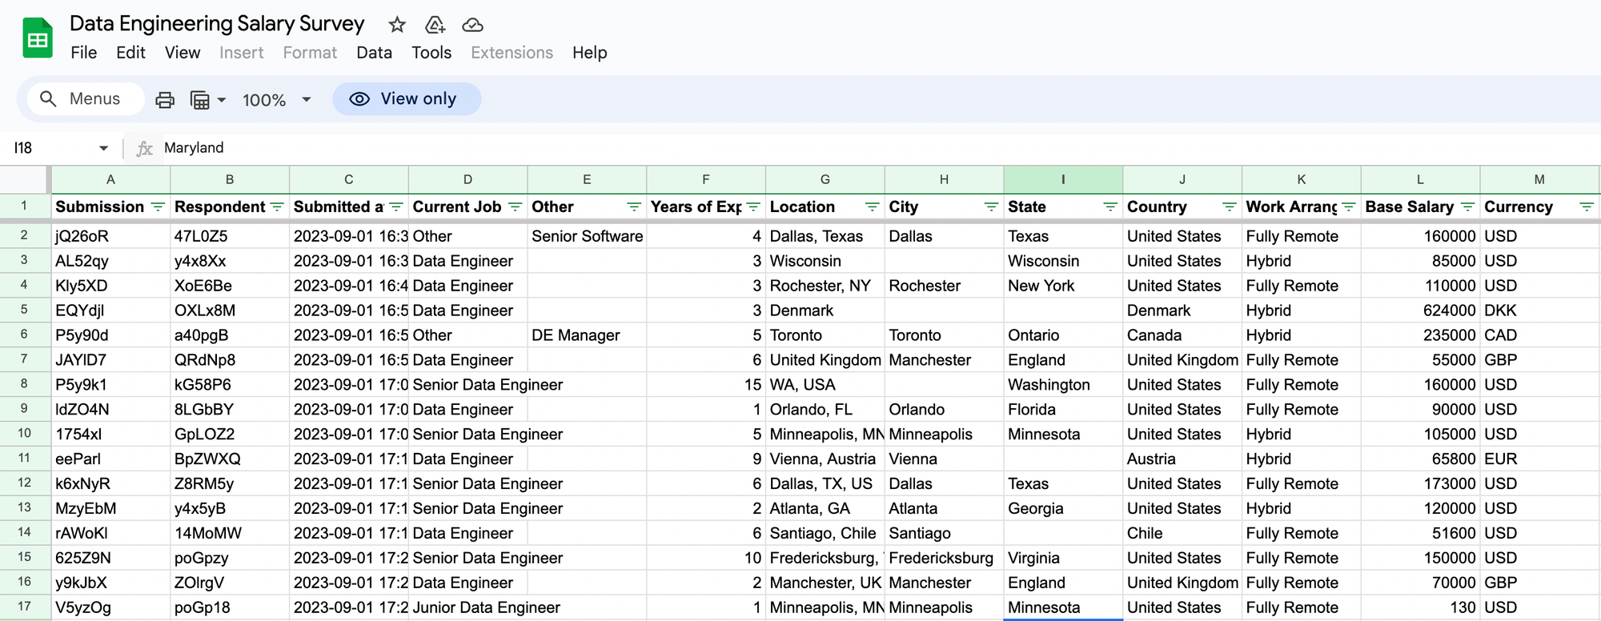This screenshot has width=1601, height=621.
Task: Open the Country column filter icon
Action: click(x=1230, y=206)
